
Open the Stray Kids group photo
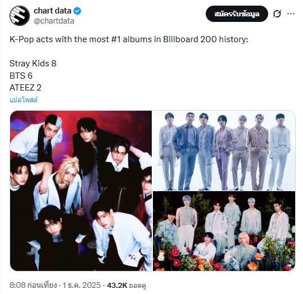click(81, 191)
